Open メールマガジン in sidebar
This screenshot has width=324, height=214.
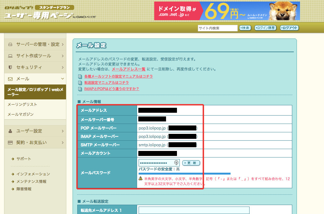pos(21,114)
